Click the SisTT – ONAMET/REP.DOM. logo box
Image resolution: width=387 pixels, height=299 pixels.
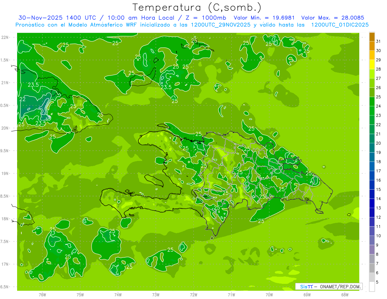coord(329,286)
